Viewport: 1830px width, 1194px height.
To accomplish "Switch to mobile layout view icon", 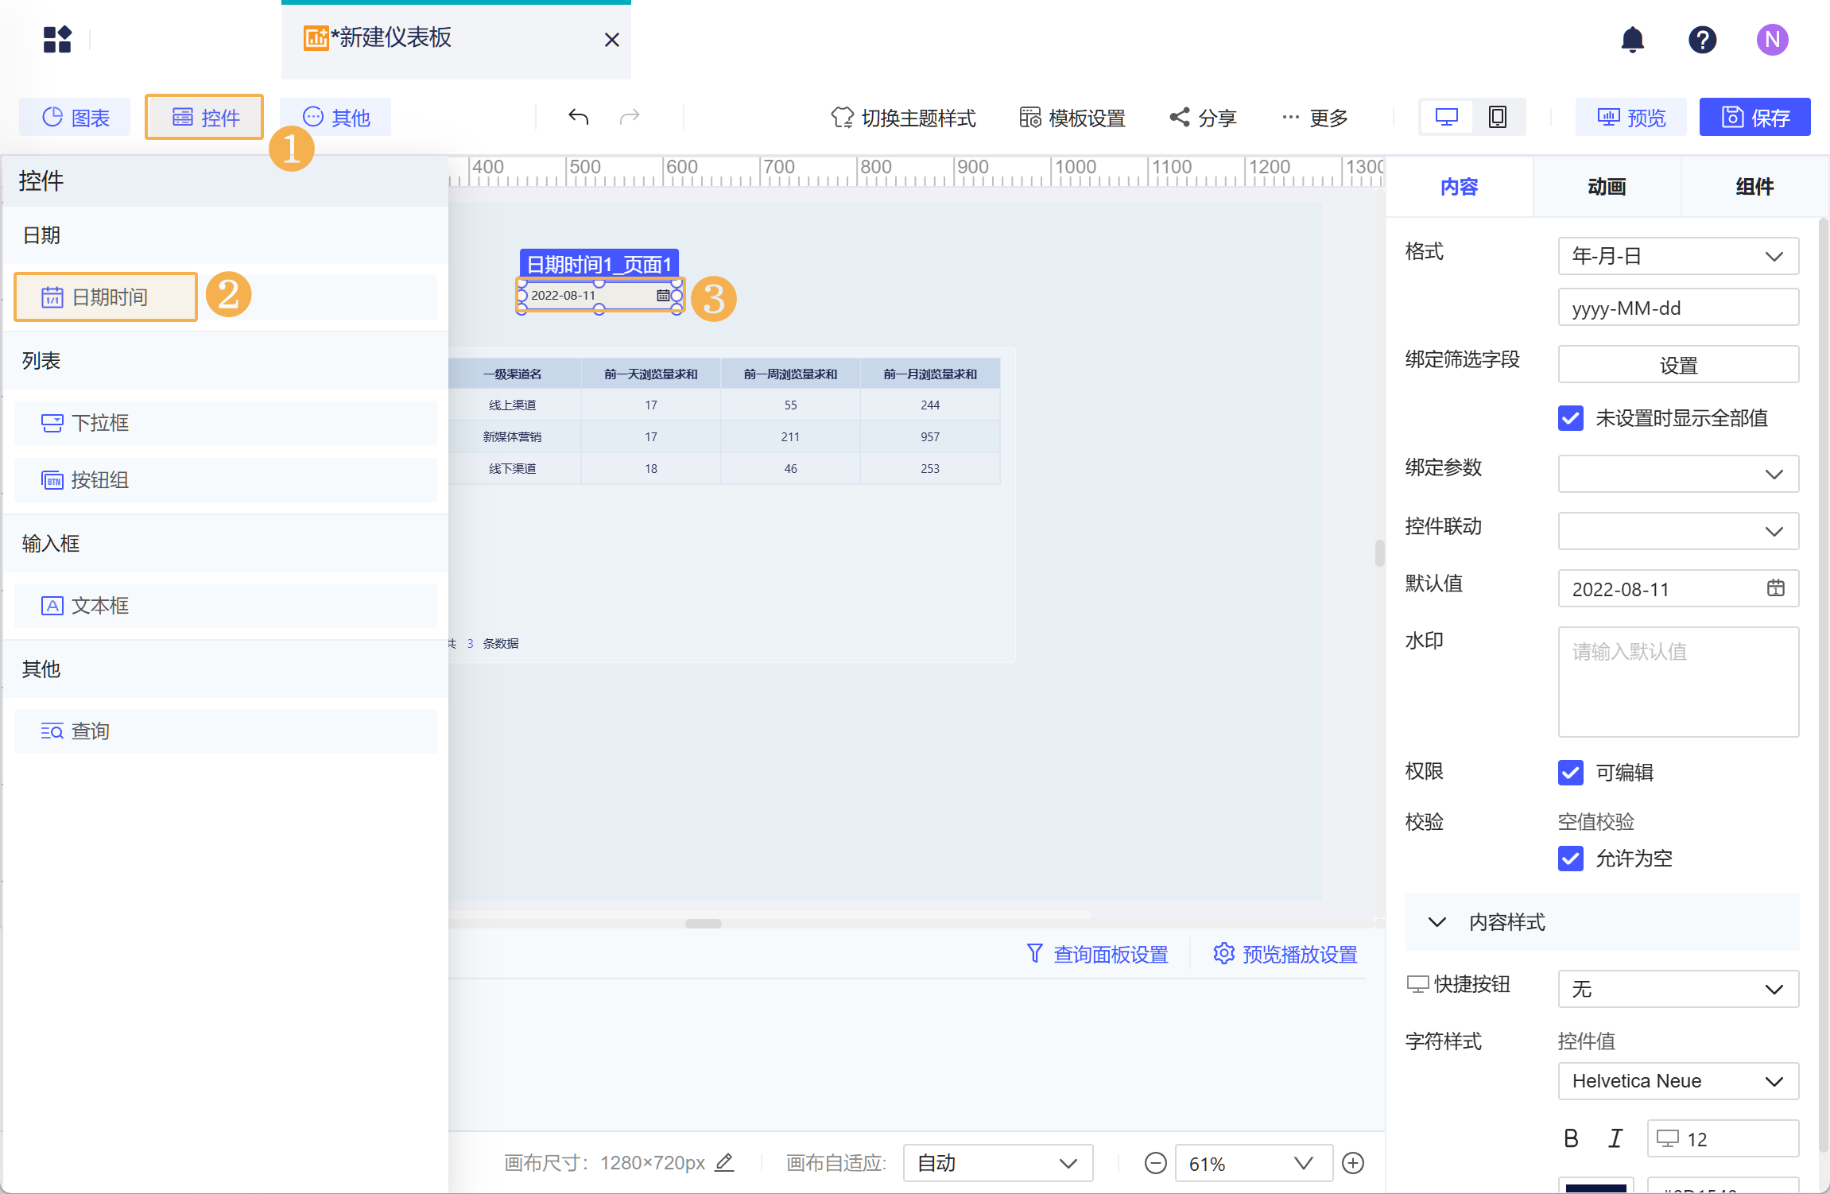I will coord(1497,117).
